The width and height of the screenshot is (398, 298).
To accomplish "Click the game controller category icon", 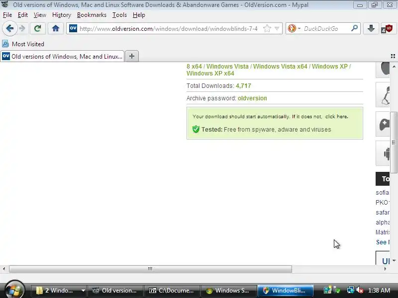I will click(x=384, y=124).
